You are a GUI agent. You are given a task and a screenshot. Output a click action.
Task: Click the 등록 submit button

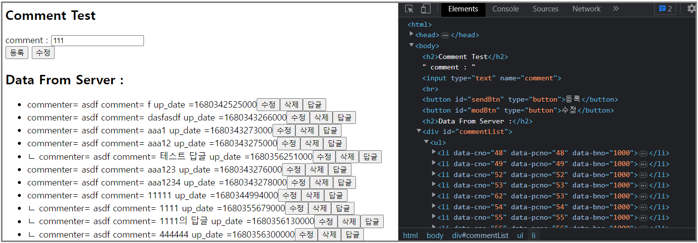tap(17, 53)
